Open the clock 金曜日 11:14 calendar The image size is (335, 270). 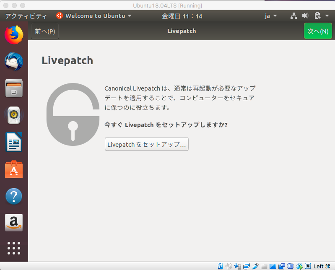pyautogui.click(x=182, y=16)
